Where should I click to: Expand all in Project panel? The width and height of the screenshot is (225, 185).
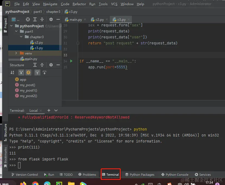(35, 19)
